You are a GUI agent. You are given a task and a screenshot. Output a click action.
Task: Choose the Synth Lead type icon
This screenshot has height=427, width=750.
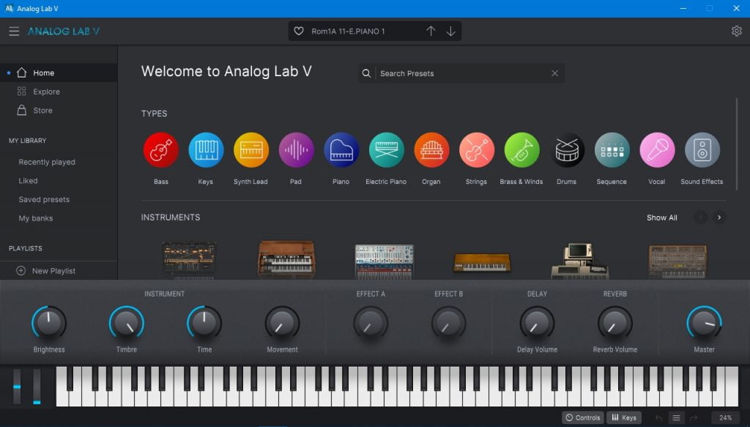[251, 150]
